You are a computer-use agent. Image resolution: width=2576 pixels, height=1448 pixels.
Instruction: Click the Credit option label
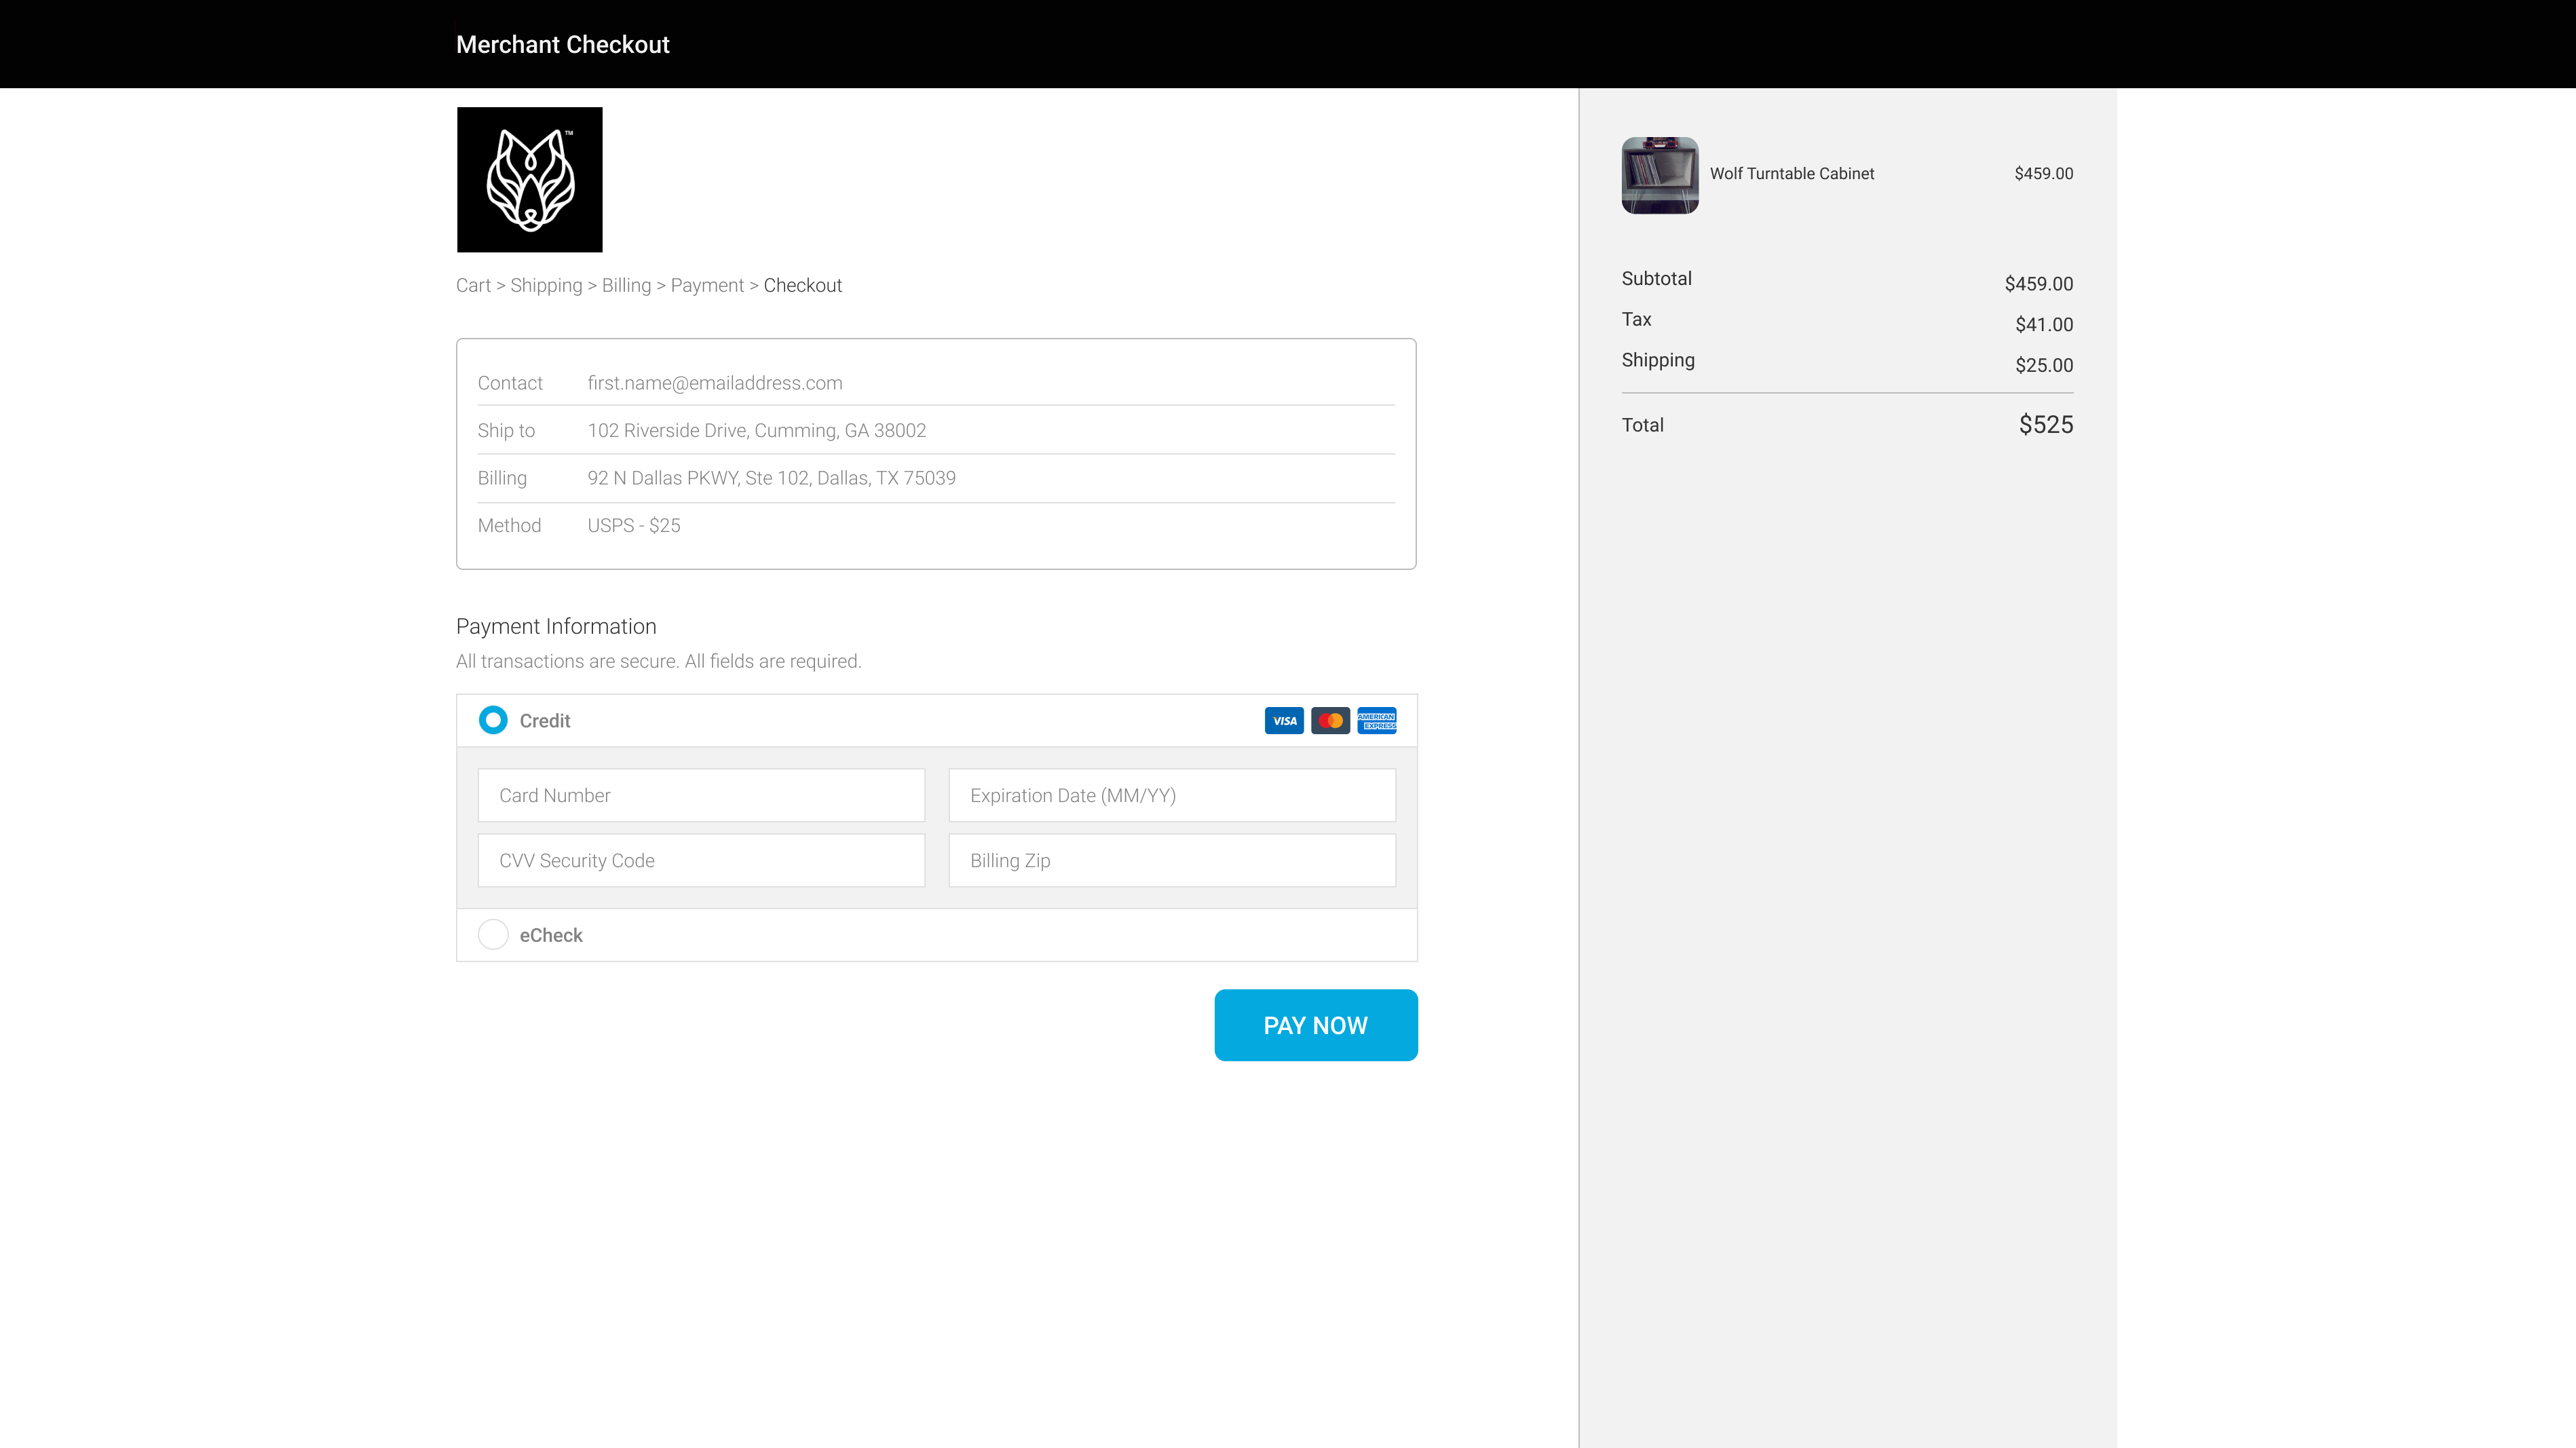point(545,721)
